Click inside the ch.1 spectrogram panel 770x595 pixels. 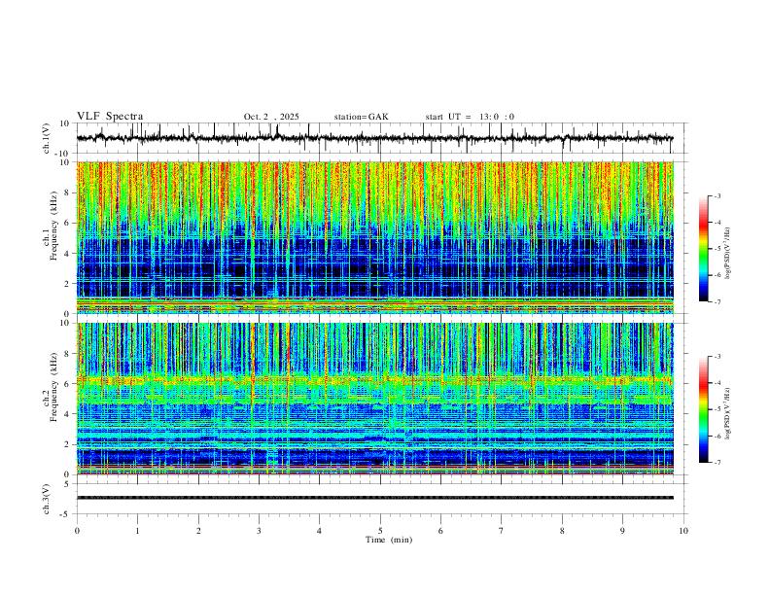374,237
